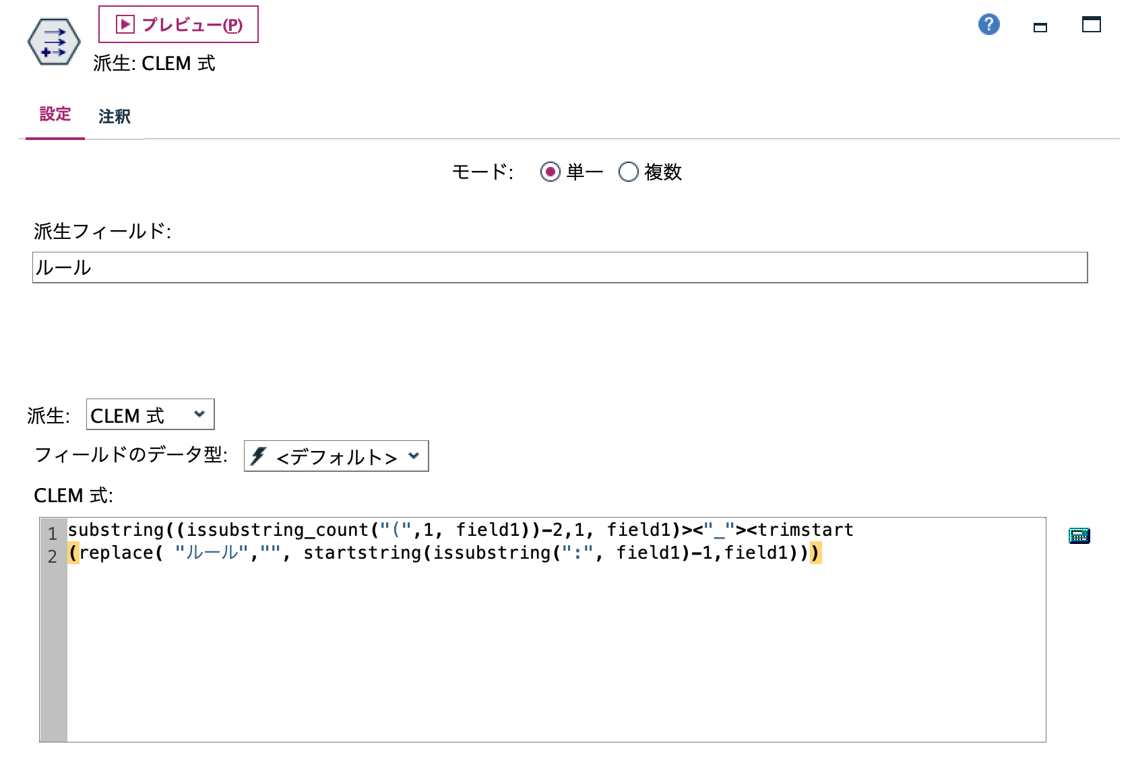Select the 設定 tab
Image resolution: width=1132 pixels, height=762 pixels.
point(54,115)
